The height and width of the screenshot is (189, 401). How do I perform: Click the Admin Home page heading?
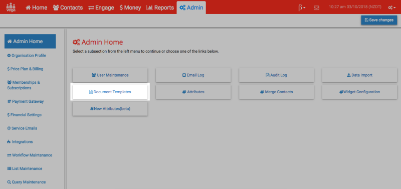102,42
